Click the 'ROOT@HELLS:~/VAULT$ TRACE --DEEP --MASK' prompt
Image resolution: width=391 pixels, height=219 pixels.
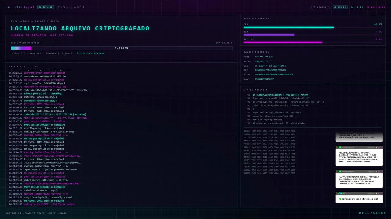click(36, 213)
